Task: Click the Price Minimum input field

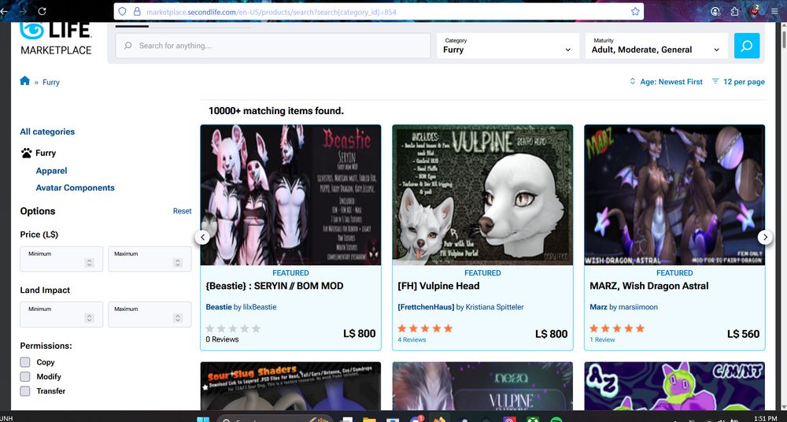Action: [61, 259]
